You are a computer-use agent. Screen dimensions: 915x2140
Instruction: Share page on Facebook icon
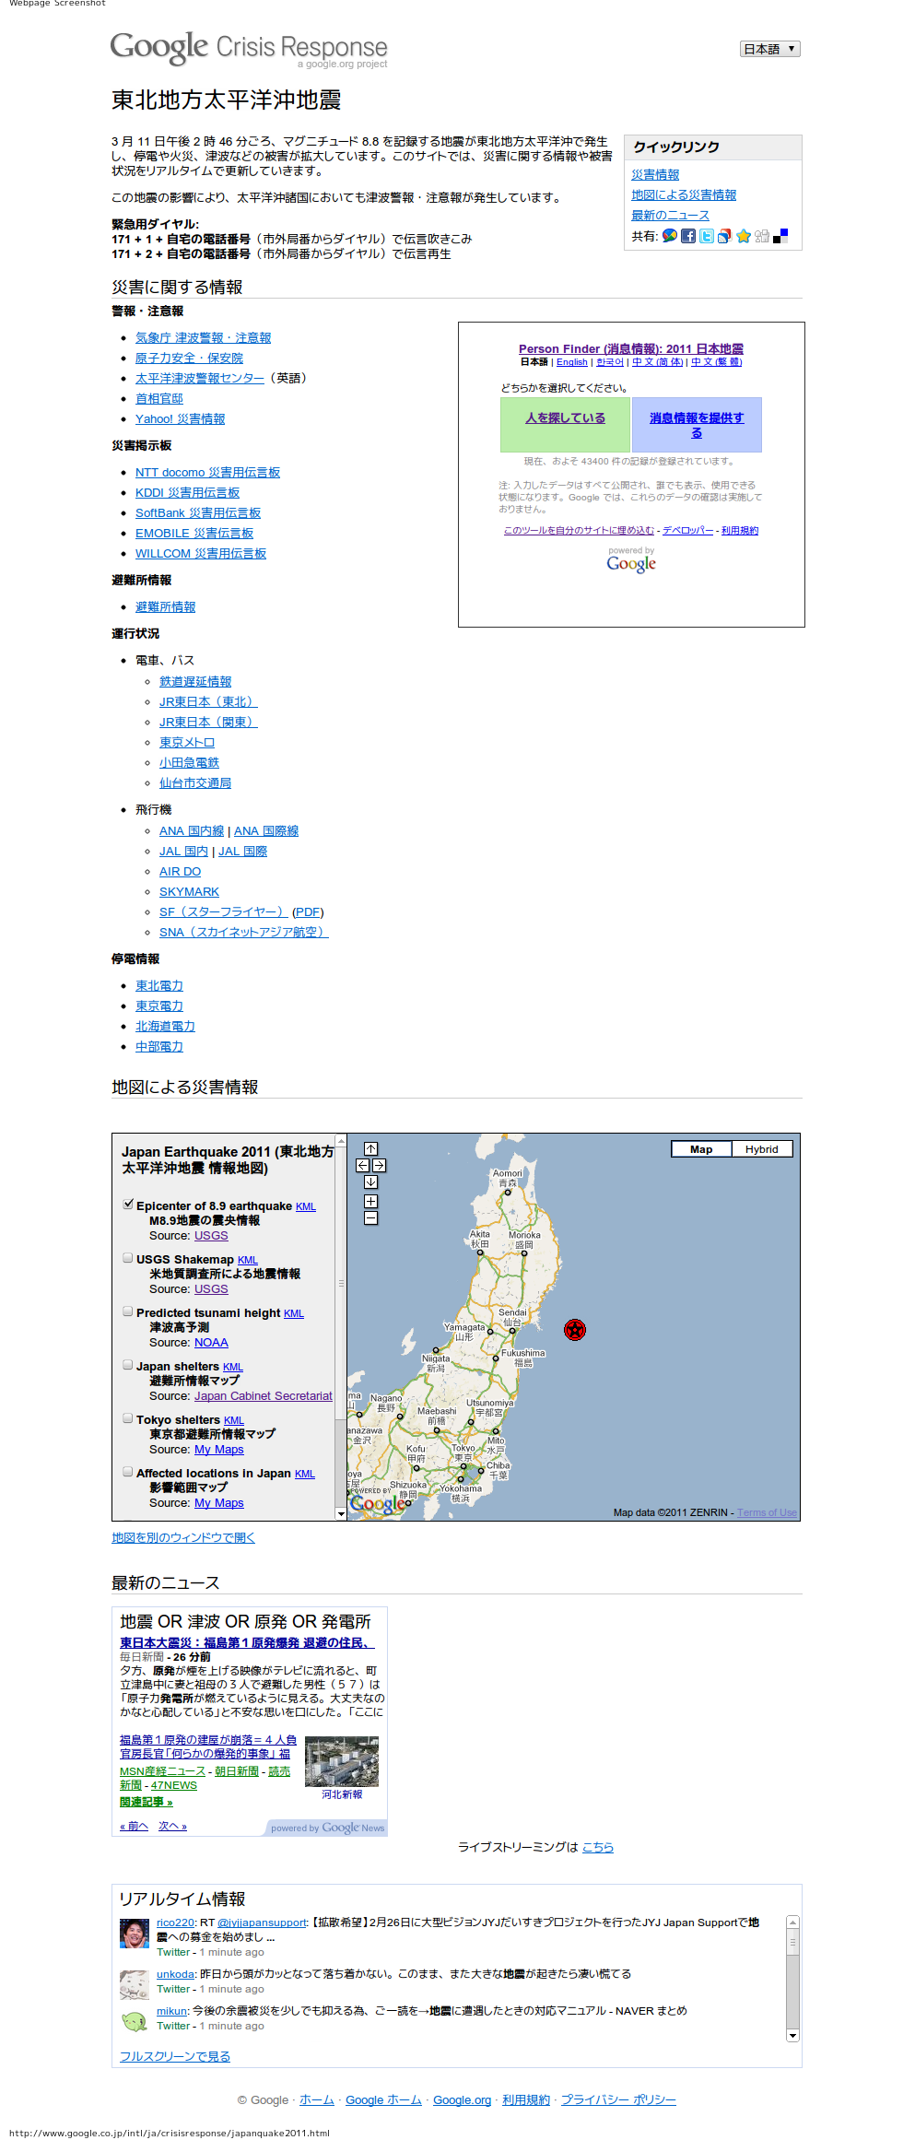click(688, 236)
